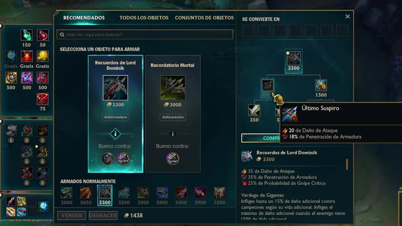Click the 350 gold sword component icon
The image size is (402, 226).
[254, 110]
